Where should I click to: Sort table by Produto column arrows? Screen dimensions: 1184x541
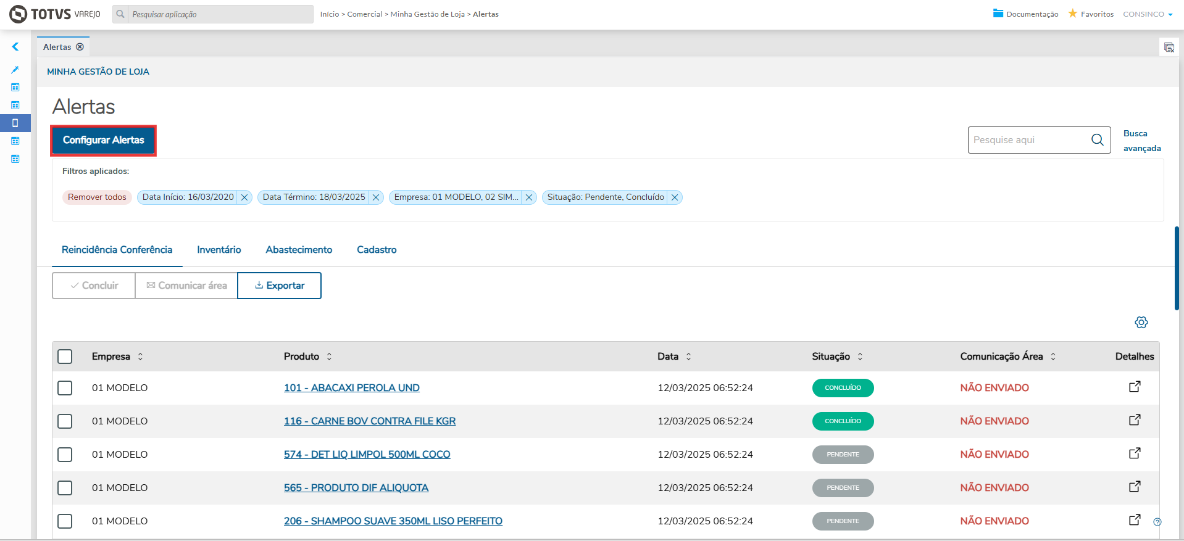click(x=329, y=357)
